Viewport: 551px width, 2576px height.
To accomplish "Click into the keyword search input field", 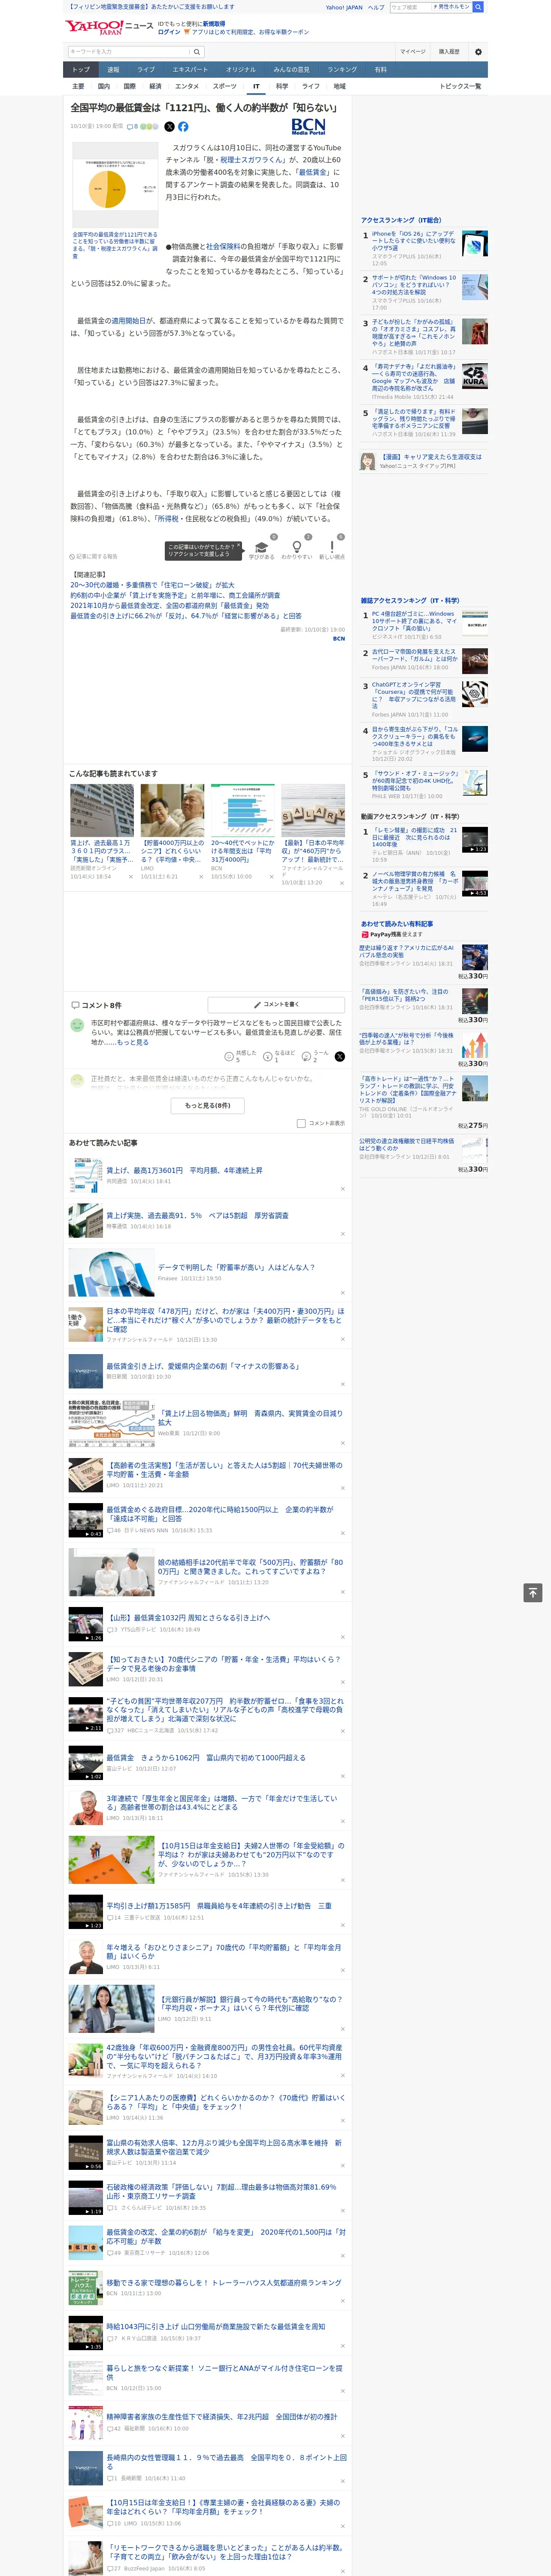I will 129,52.
